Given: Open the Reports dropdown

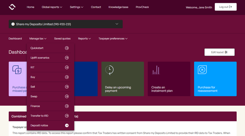Looking at the screenshot, I should coord(84,38).
